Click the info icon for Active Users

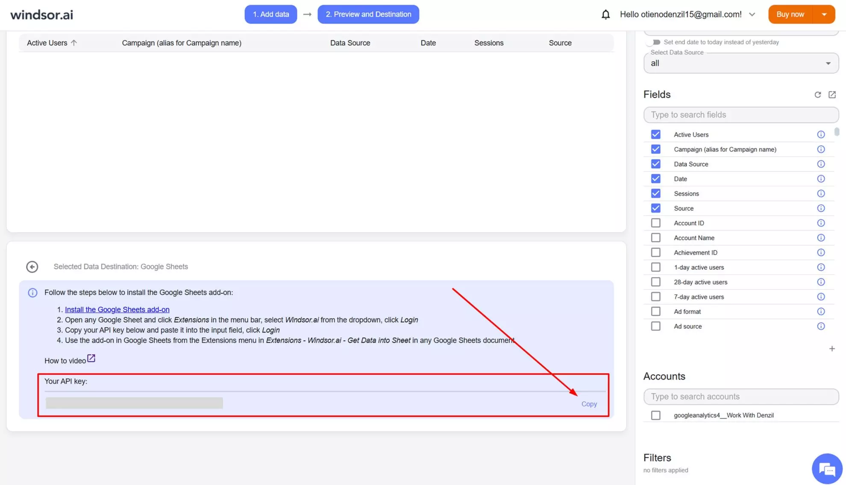pyautogui.click(x=821, y=134)
